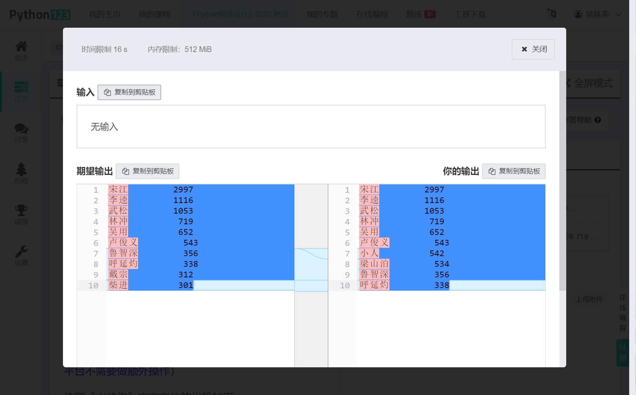Click the green 吐槽 feedback tab
This screenshot has width=636, height=395.
pos(623,353)
